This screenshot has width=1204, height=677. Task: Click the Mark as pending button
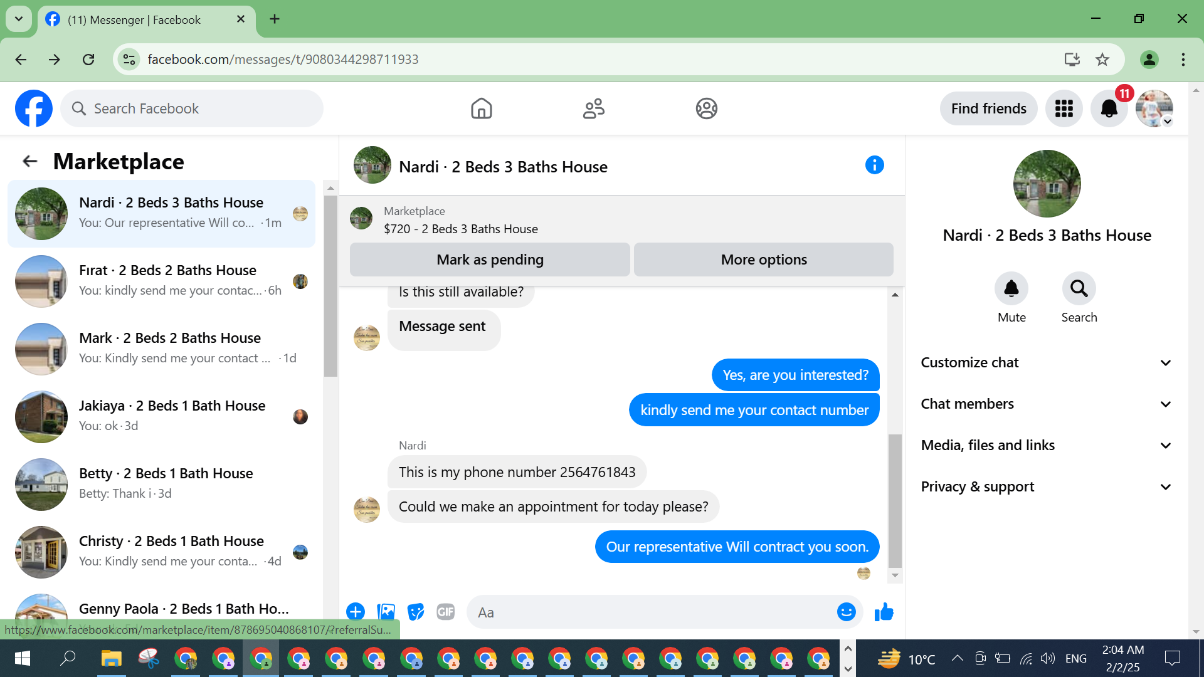tap(490, 260)
